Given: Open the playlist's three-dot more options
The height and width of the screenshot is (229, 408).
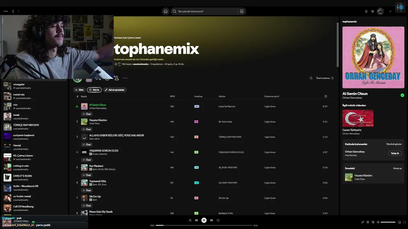Looking at the screenshot, I should (x=125, y=78).
